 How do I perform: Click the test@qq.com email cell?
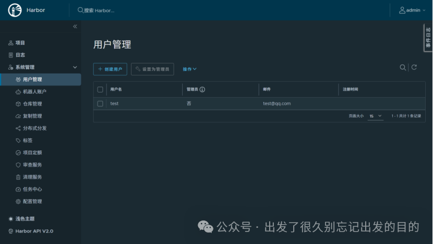tap(276, 103)
